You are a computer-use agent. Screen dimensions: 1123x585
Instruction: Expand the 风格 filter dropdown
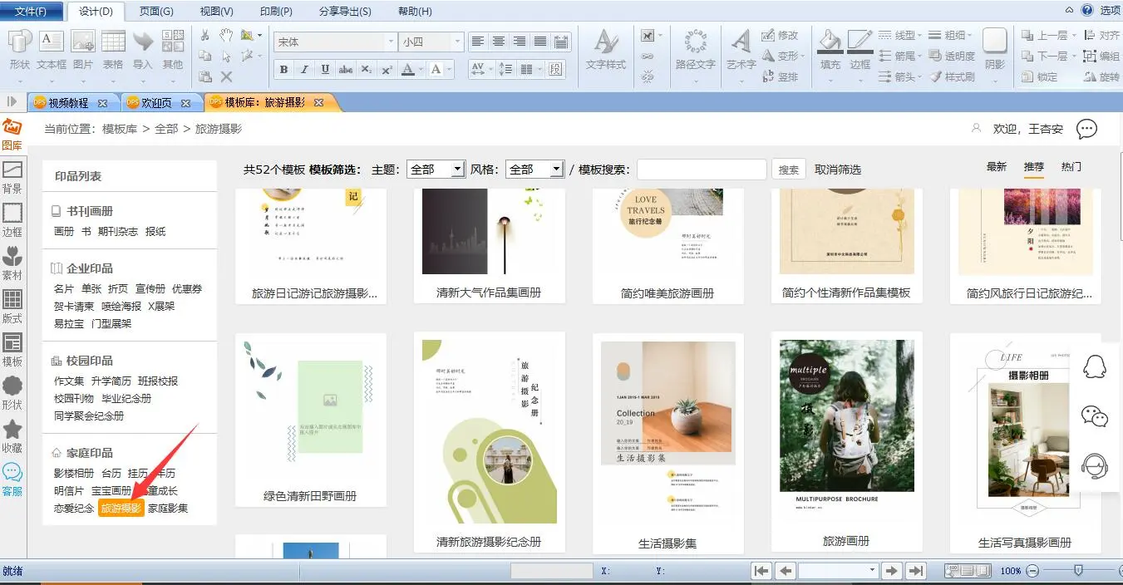tap(556, 170)
